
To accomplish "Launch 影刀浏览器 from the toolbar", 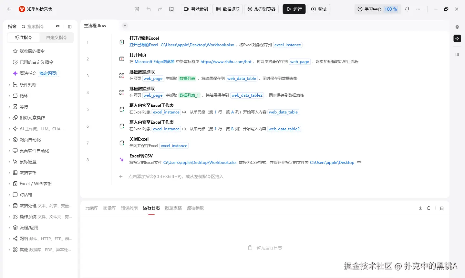I will tap(262, 9).
